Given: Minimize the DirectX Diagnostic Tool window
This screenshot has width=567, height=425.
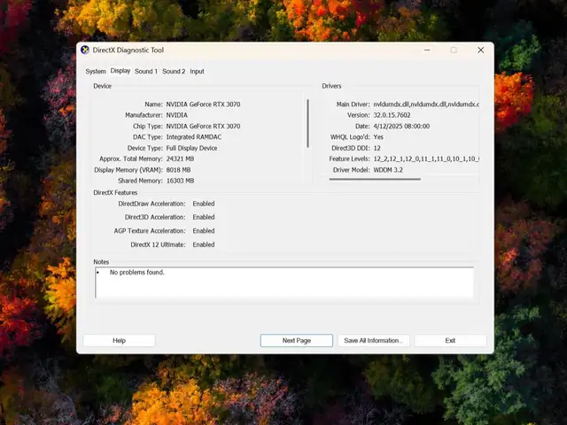Looking at the screenshot, I should point(427,50).
